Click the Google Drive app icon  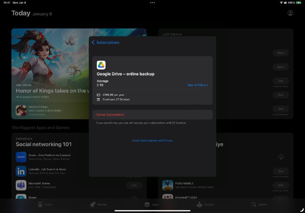pyautogui.click(x=101, y=65)
